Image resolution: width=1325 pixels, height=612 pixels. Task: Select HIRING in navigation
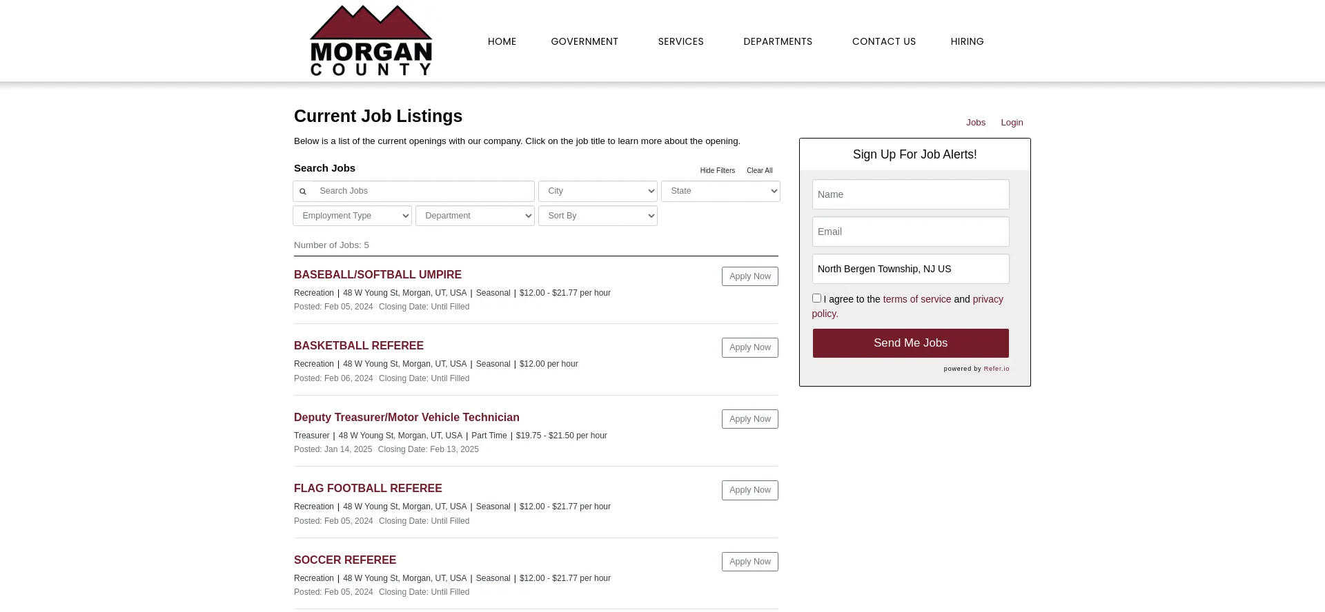967,41
